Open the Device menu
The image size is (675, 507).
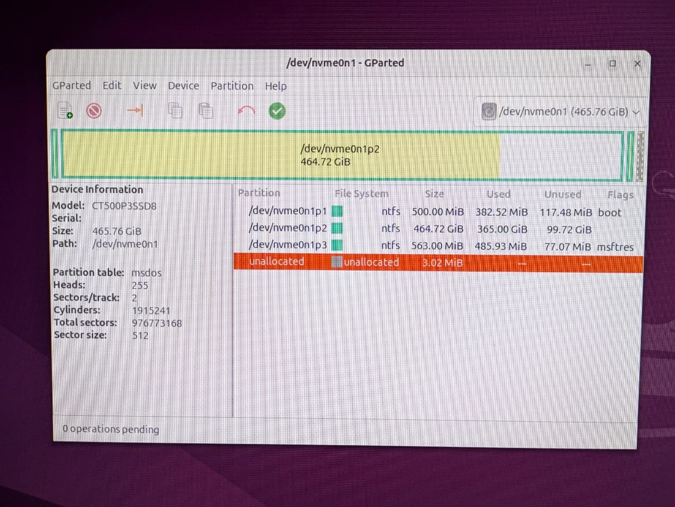[x=184, y=85]
